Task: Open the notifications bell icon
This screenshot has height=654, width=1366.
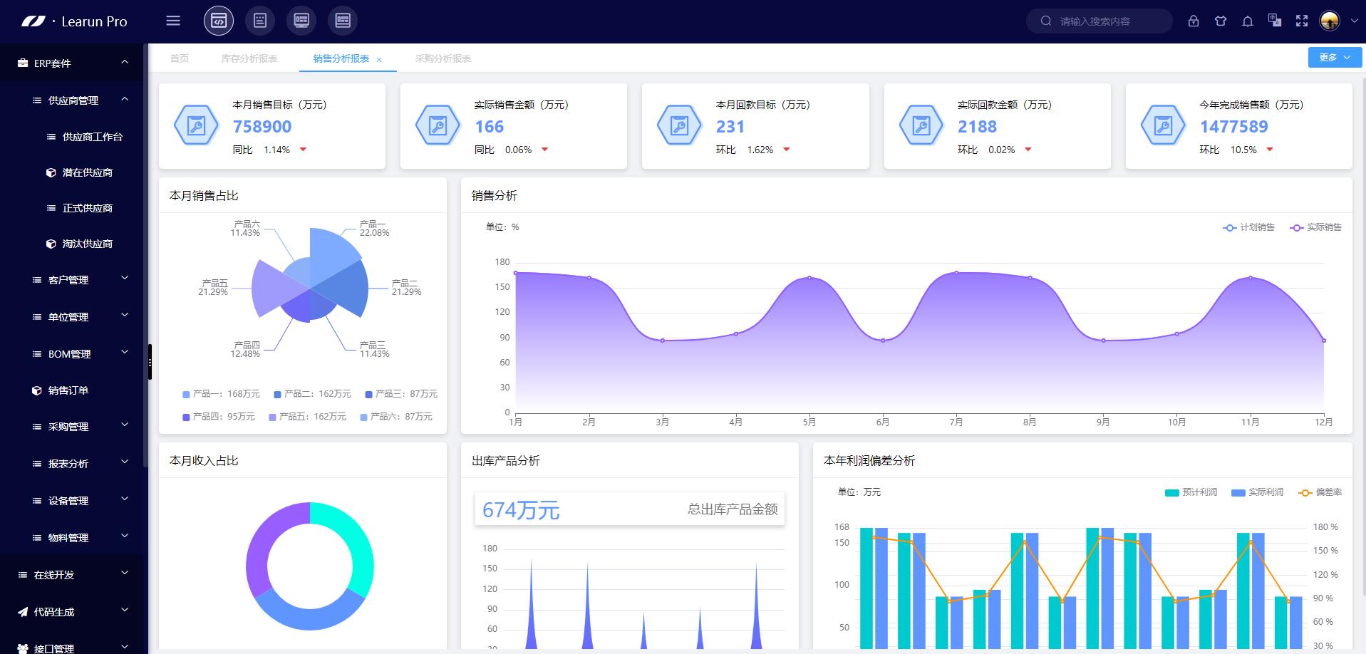Action: 1247,21
